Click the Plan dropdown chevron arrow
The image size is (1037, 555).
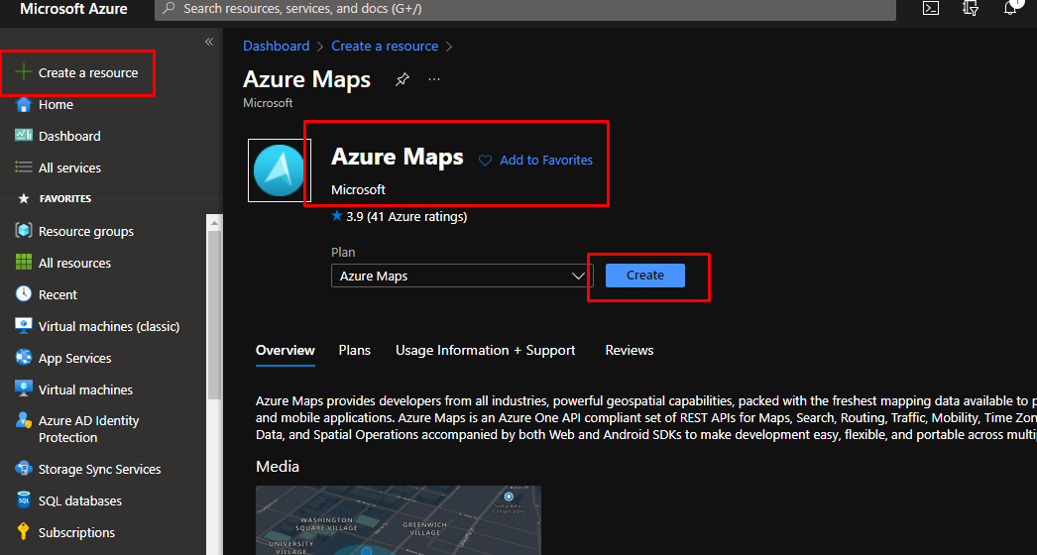point(578,276)
